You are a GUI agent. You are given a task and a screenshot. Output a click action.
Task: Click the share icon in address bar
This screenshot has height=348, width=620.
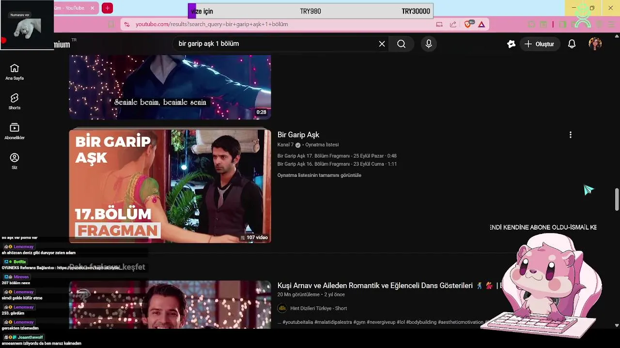[453, 24]
